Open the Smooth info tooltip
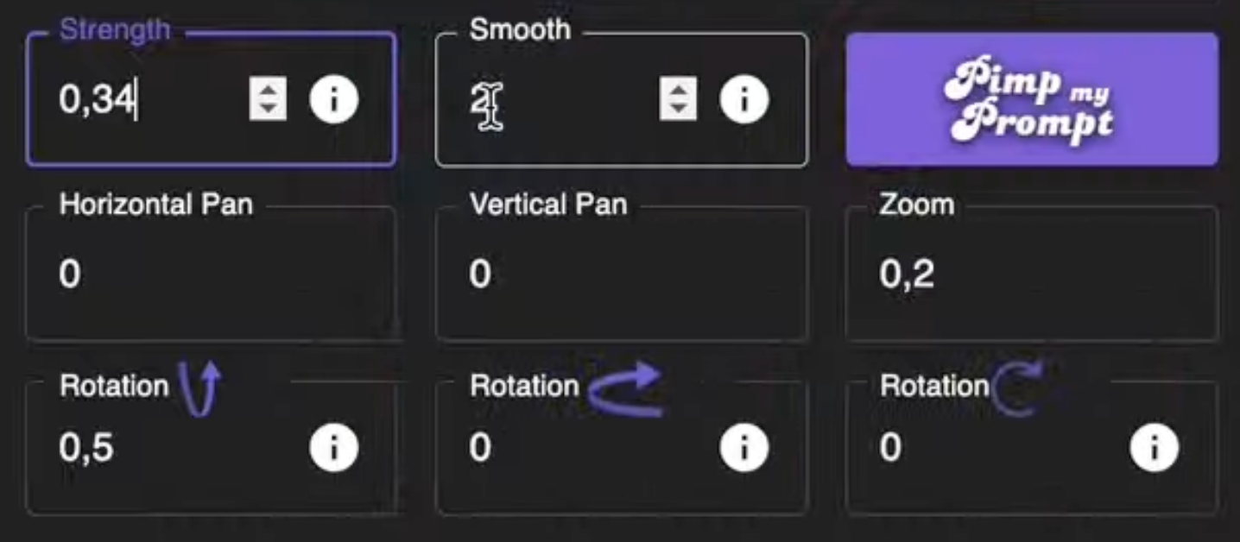This screenshot has width=1240, height=542. click(744, 98)
